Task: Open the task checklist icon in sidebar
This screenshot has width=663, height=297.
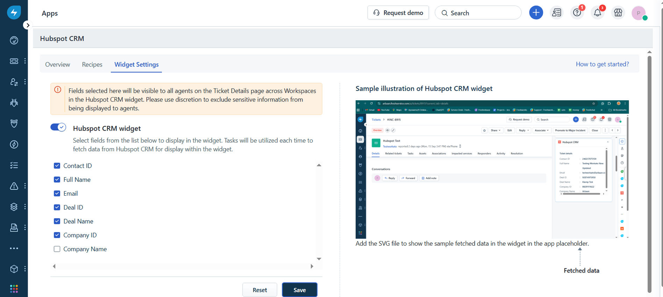Action: click(x=14, y=165)
